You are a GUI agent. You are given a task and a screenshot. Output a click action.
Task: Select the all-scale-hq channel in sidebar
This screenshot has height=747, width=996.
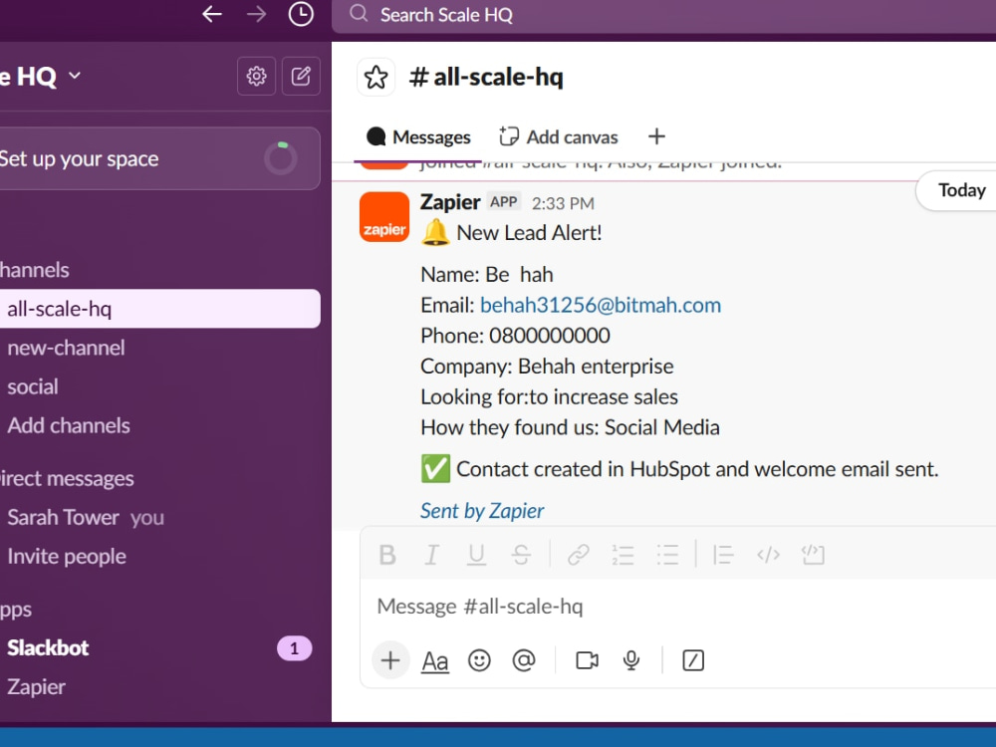click(x=159, y=309)
